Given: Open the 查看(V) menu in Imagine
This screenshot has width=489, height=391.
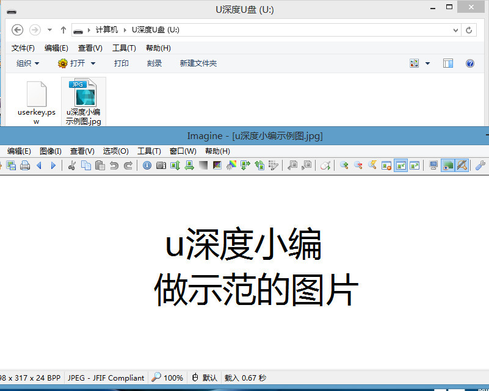Looking at the screenshot, I should pos(82,151).
